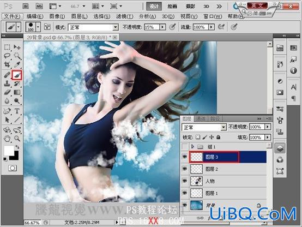Viewport: 302px width, 227px height.
Task: Switch to the 通道 tab
Action: [x=201, y=119]
